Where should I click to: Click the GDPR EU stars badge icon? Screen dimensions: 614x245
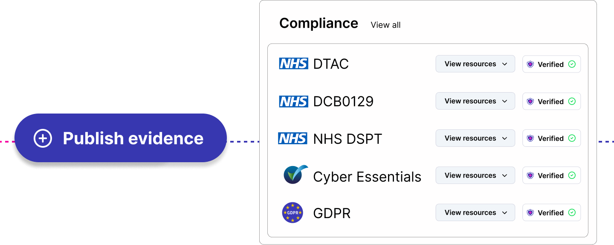(293, 213)
